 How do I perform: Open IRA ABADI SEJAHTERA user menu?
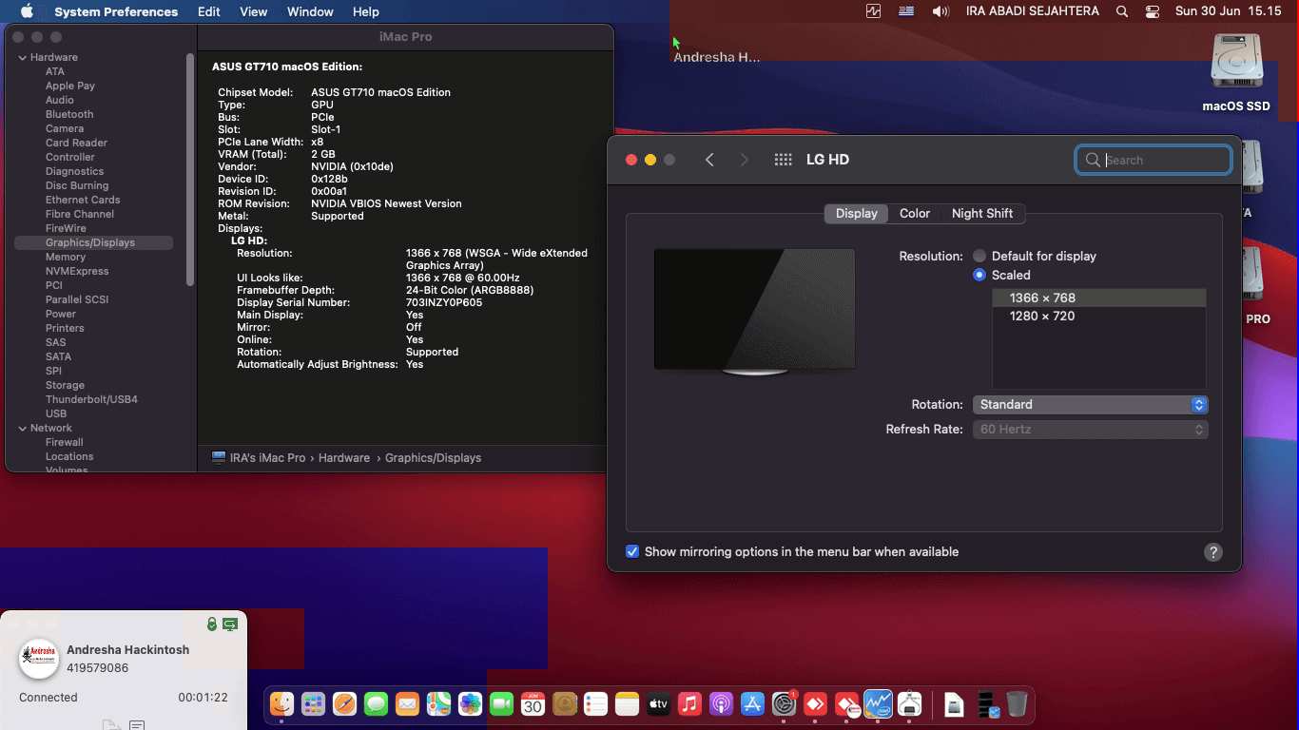point(1033,11)
